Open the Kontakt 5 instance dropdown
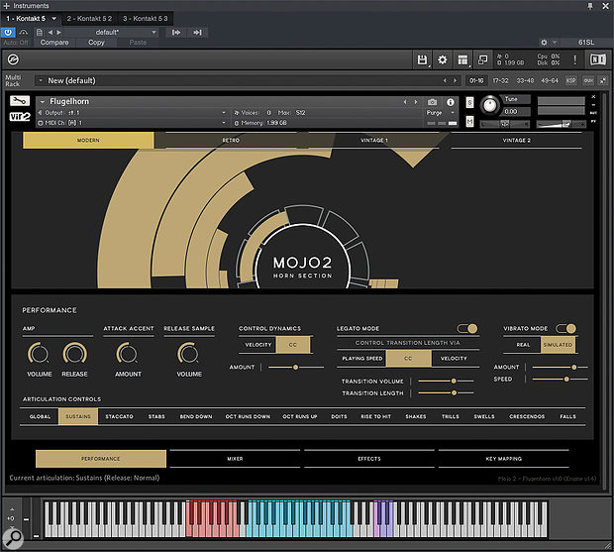Screen dimensions: 614x552 coord(54,19)
